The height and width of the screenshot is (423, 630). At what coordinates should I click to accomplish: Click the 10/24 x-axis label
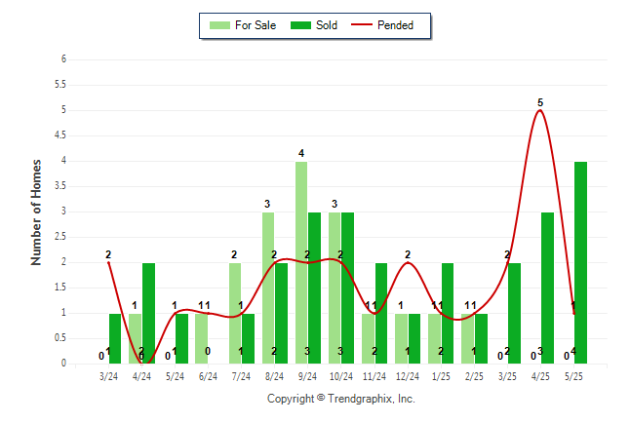pos(341,376)
